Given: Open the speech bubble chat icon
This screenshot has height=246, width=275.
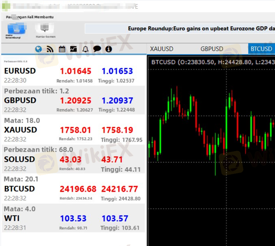Looking at the screenshot, I should [x=97, y=49].
